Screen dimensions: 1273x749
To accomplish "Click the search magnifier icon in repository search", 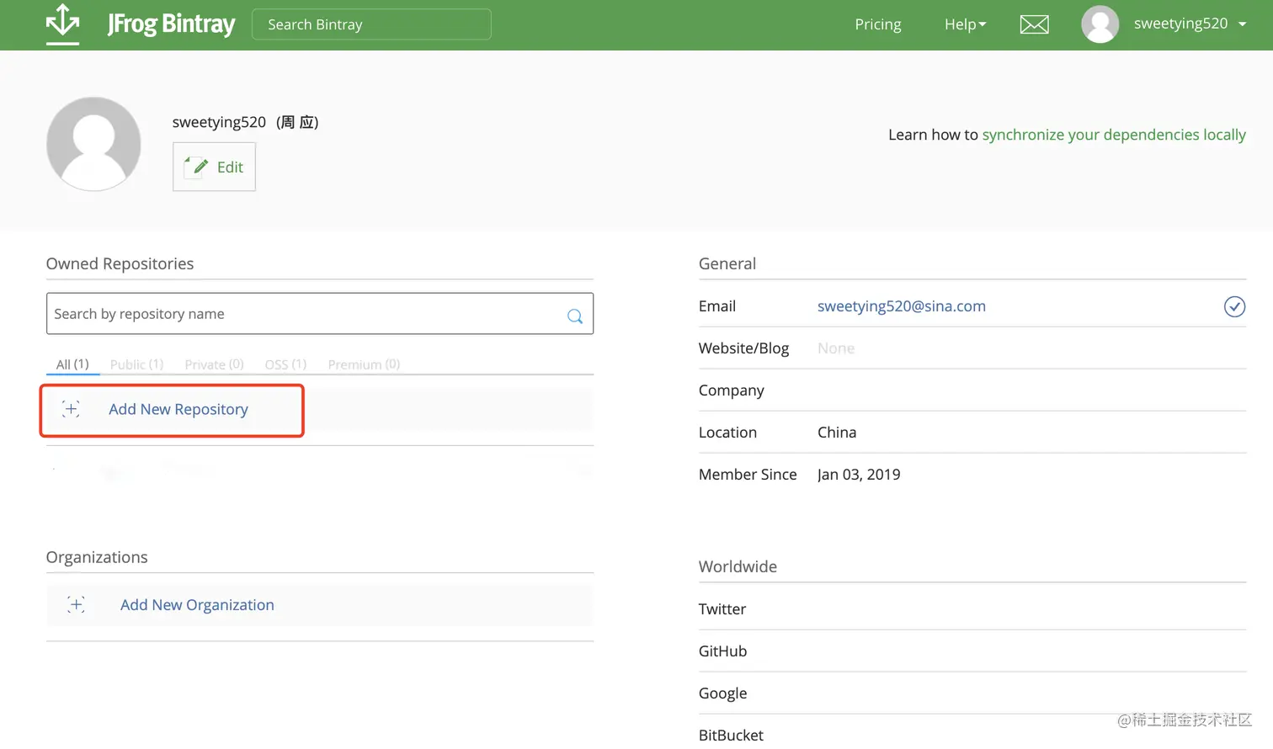I will tap(575, 316).
